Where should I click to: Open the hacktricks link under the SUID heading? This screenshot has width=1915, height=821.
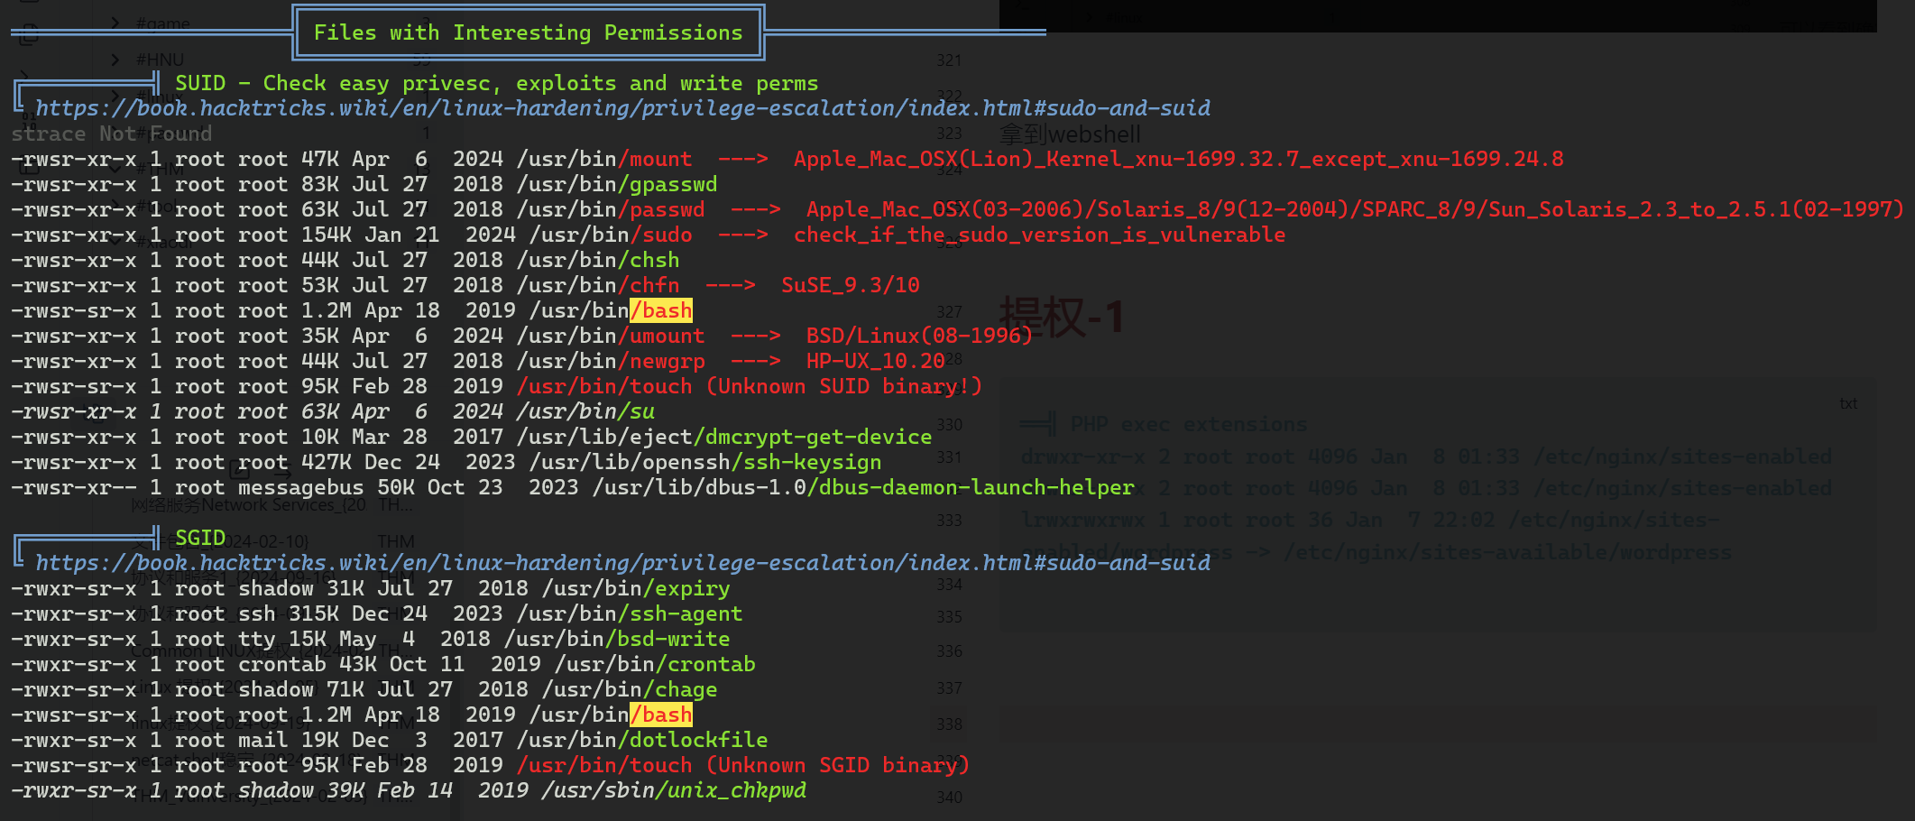[622, 108]
